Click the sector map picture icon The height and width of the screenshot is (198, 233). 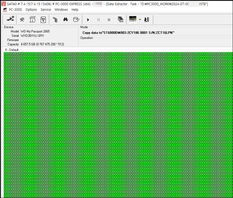(133, 19)
